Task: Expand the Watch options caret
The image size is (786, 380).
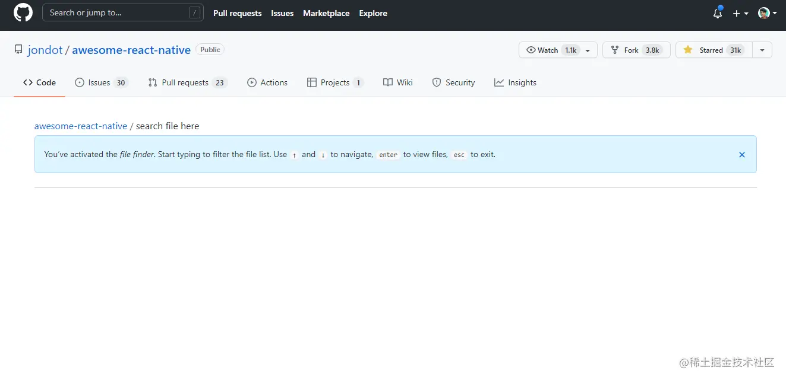Action: coord(588,50)
